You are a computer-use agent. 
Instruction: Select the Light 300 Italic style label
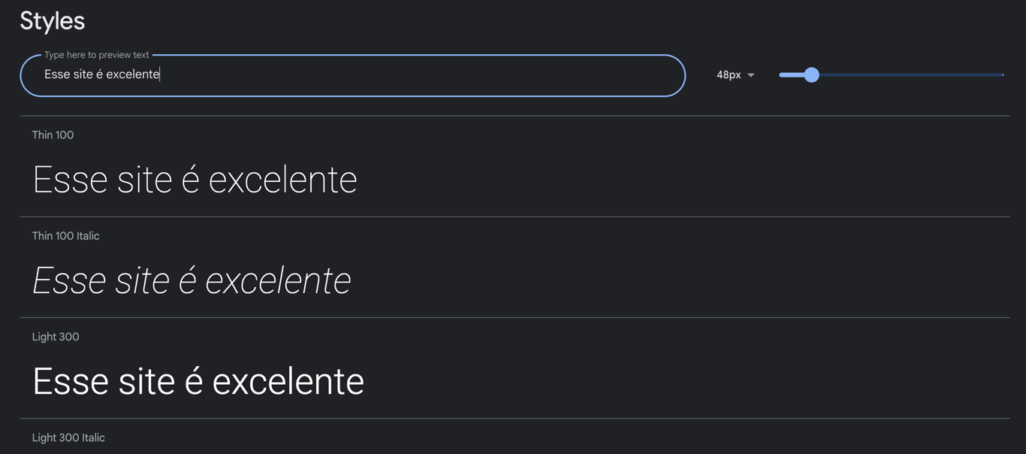coord(68,437)
